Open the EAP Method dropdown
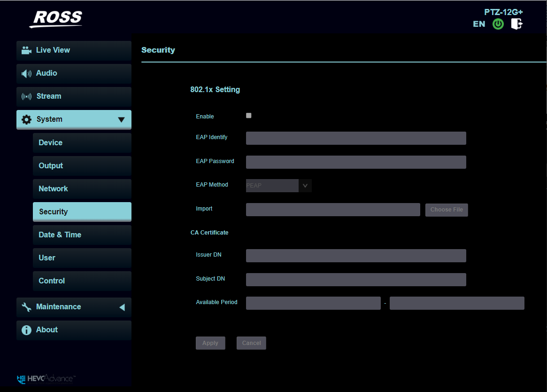 [x=278, y=186]
